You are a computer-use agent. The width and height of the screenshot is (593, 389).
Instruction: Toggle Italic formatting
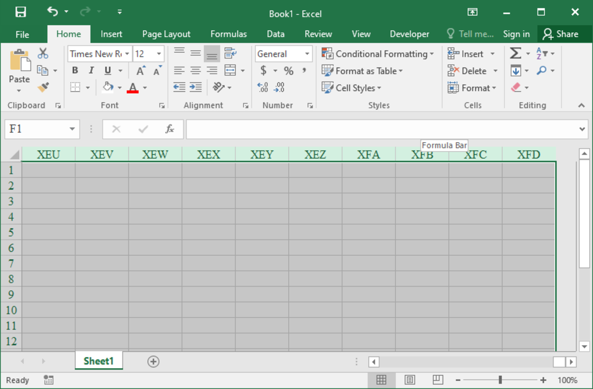pyautogui.click(x=91, y=70)
